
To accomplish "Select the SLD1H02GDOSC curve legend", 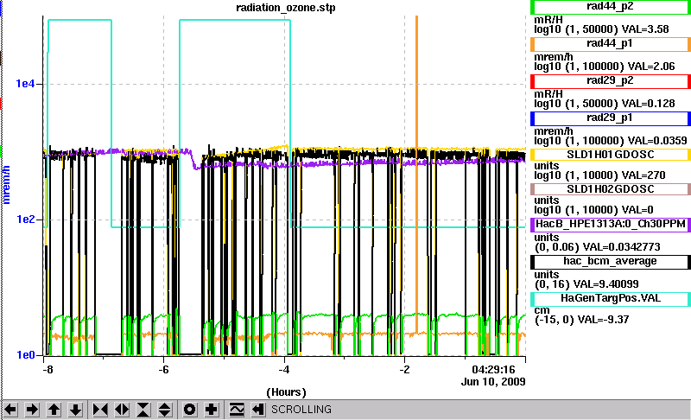I will point(610,189).
